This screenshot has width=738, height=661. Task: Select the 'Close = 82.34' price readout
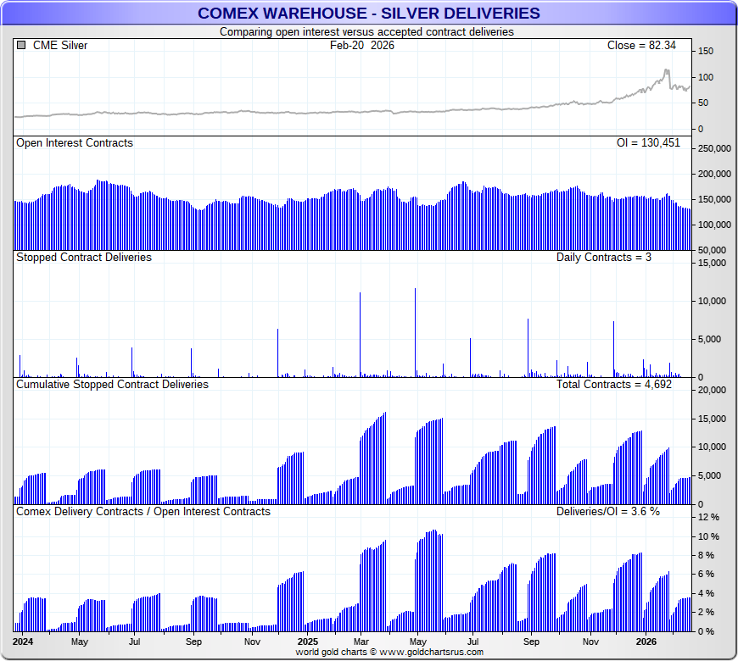pos(644,46)
